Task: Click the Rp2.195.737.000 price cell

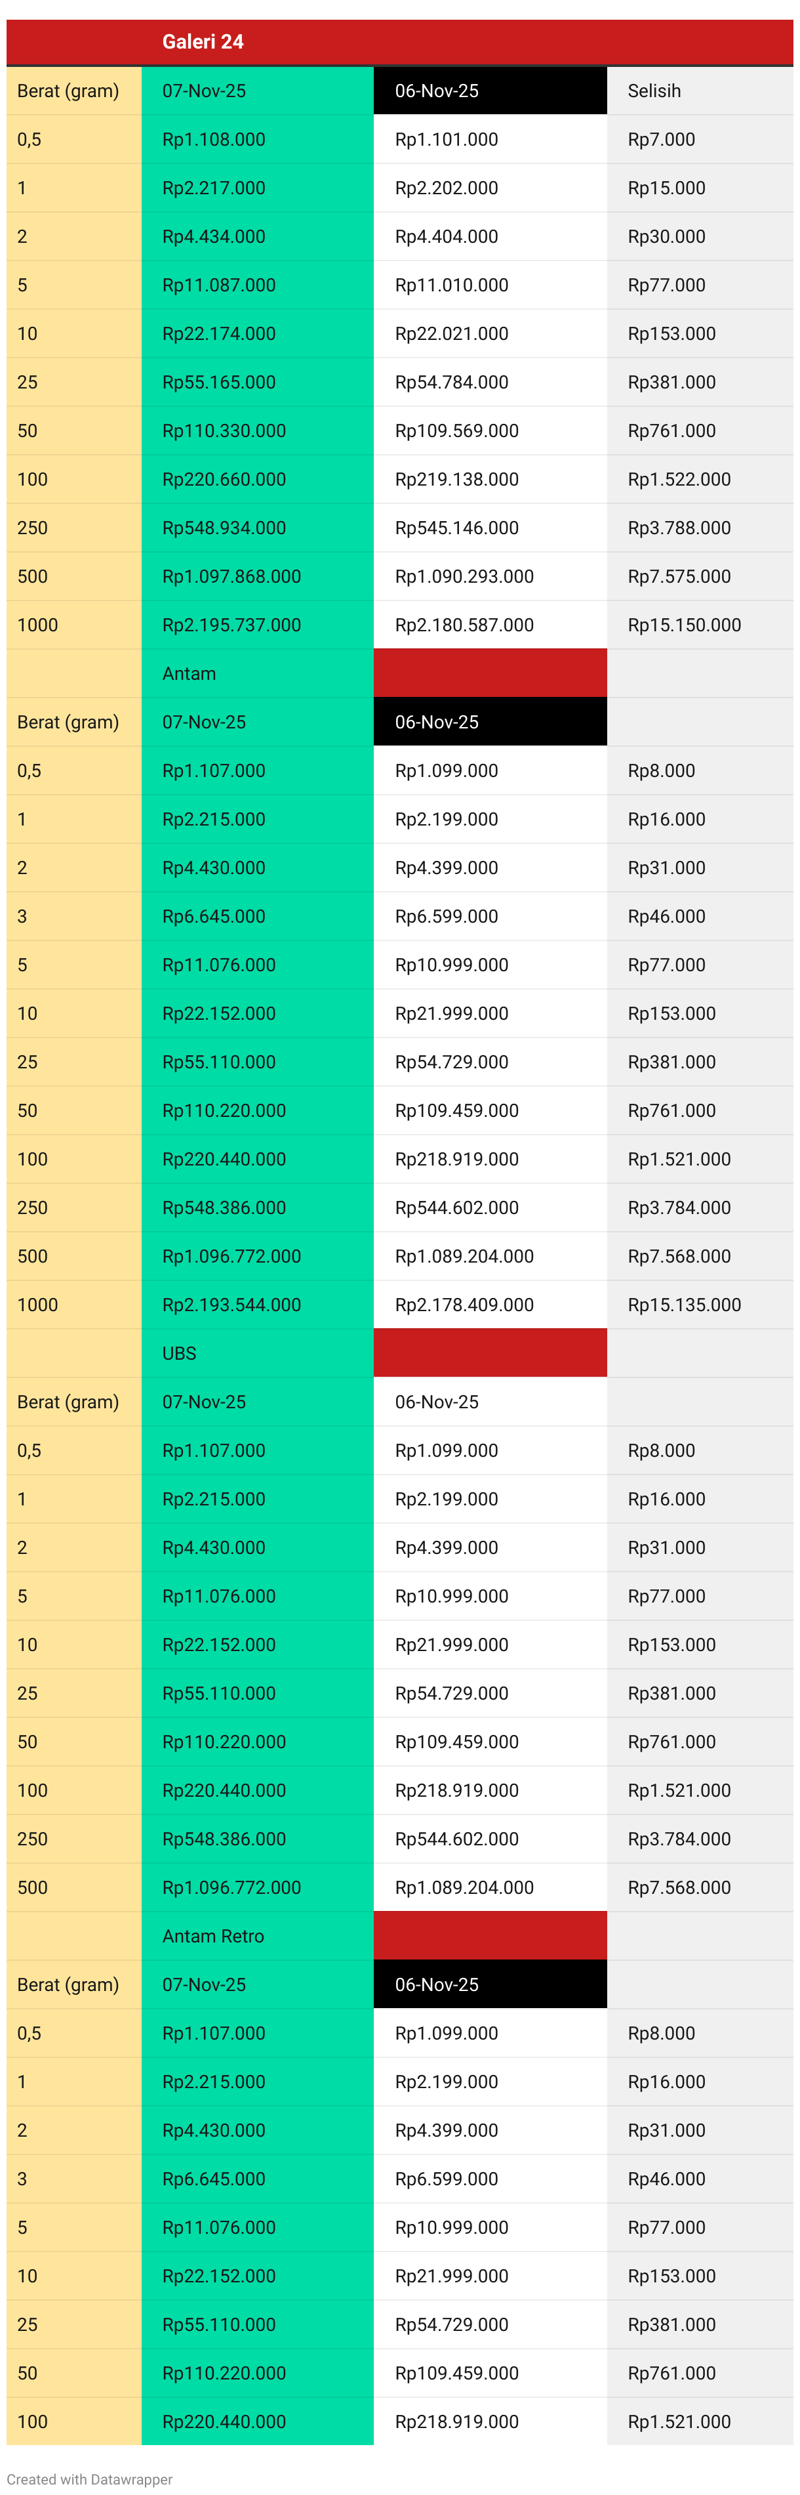Action: [231, 625]
